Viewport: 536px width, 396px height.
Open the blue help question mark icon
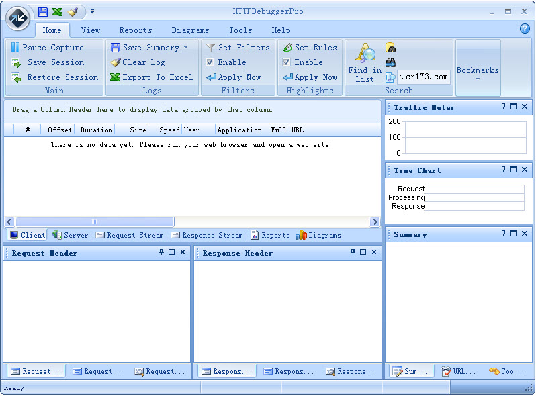525,29
